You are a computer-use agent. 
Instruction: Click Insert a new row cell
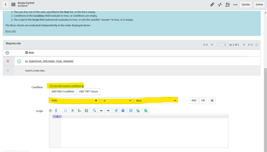tap(35, 70)
